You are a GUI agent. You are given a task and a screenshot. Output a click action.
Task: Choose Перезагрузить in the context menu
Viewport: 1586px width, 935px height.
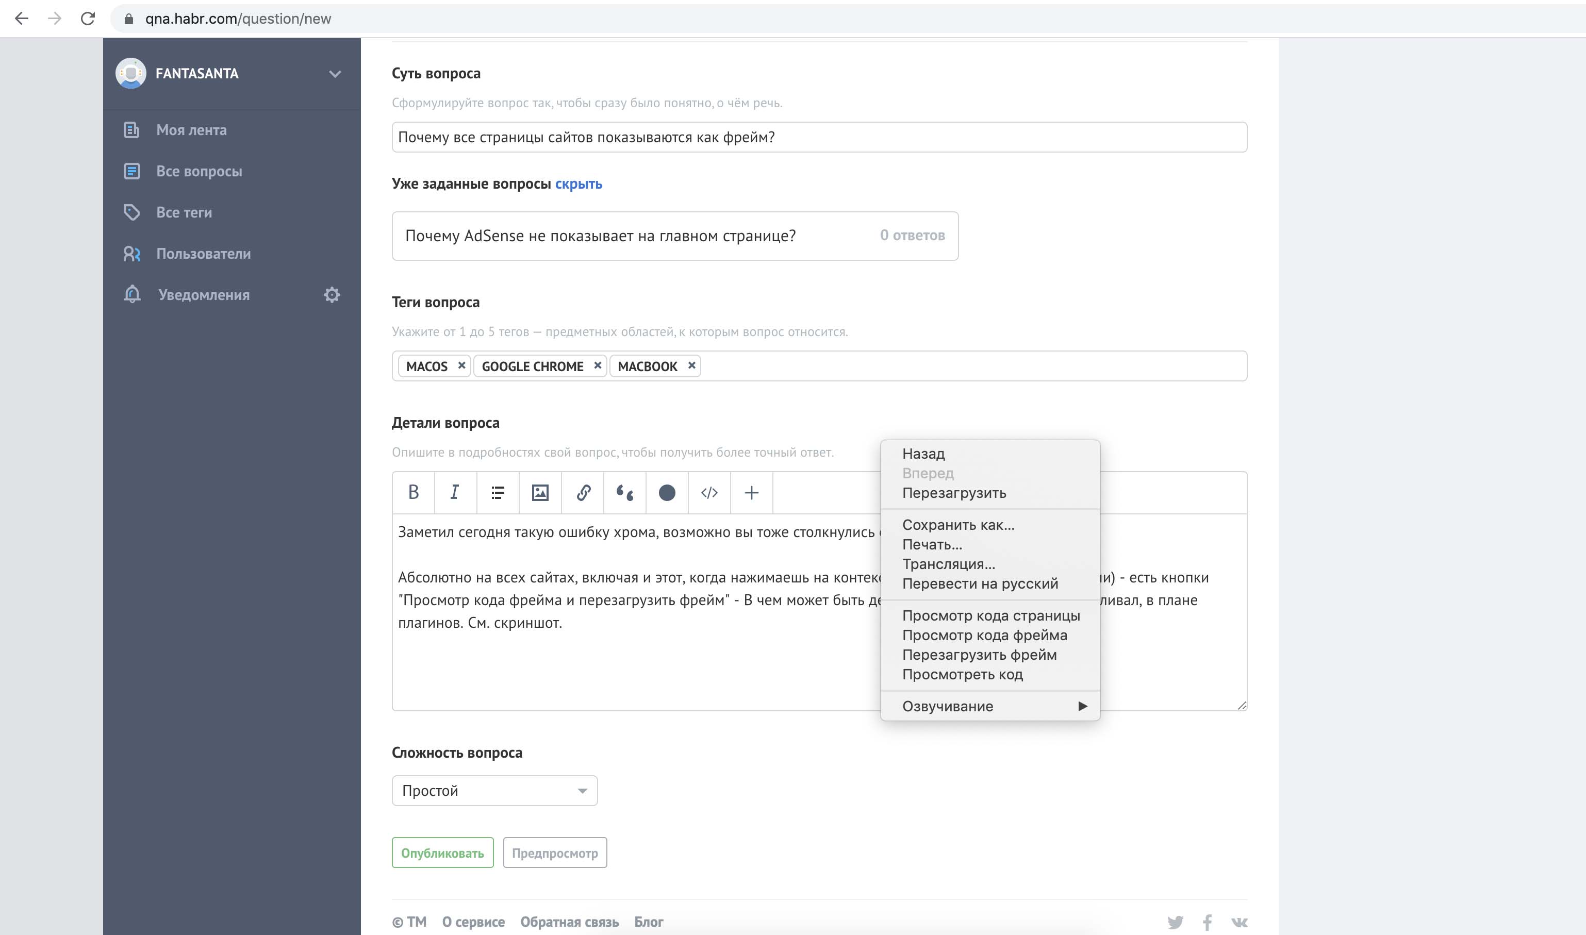click(990, 493)
